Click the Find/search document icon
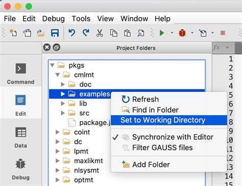This screenshot has width=242, height=186. [x=141, y=33]
